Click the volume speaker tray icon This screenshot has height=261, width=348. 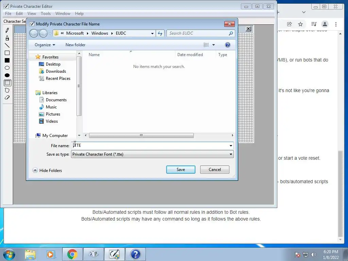pyautogui.click(x=313, y=255)
